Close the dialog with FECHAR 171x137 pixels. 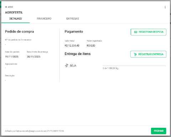coord(159,131)
